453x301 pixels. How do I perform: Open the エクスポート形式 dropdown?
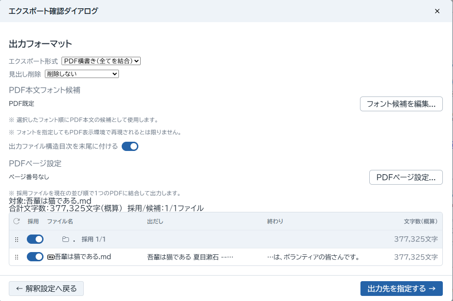coord(101,61)
